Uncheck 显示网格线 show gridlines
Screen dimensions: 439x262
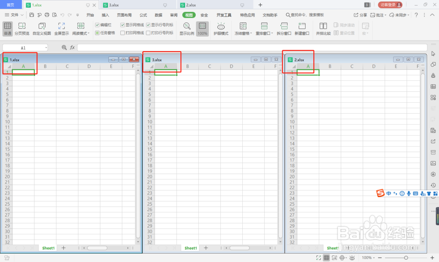coord(132,25)
